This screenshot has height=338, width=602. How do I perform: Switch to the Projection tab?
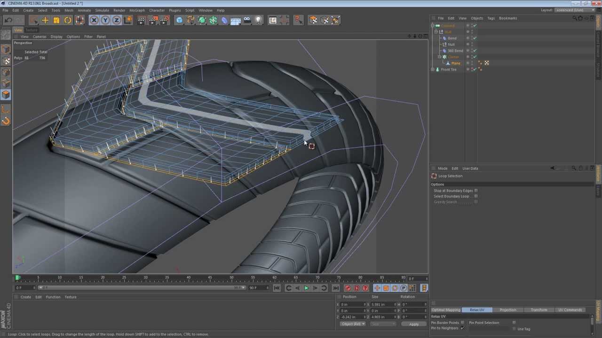507,310
